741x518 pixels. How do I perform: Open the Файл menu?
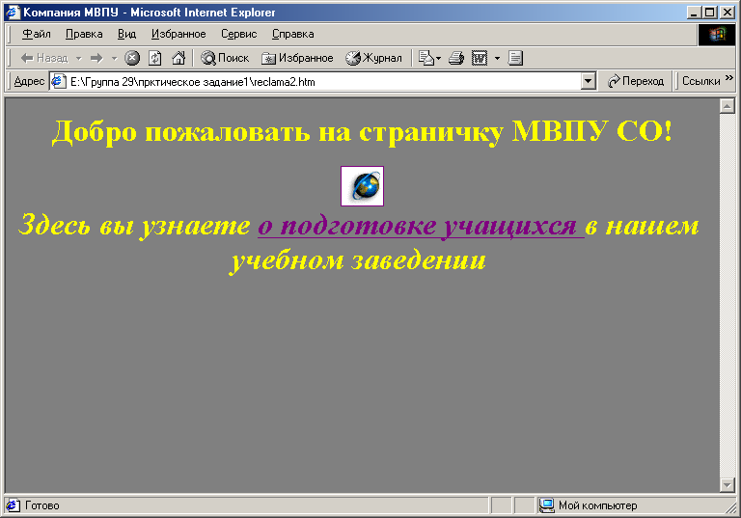pos(37,34)
